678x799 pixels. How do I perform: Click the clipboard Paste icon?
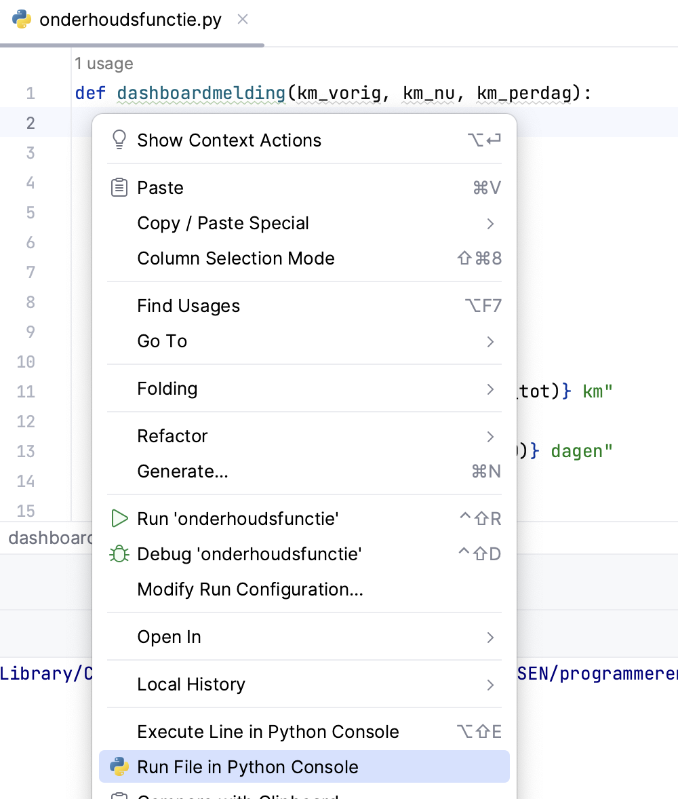click(x=119, y=188)
